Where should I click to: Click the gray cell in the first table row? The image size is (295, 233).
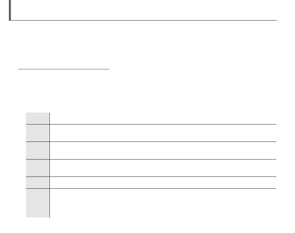coord(38,118)
